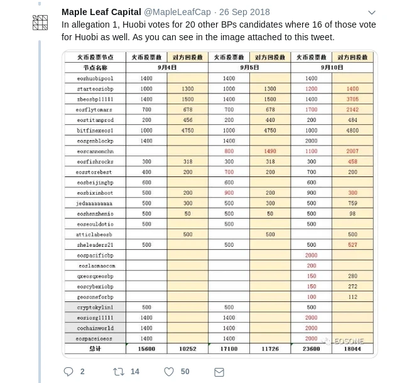The height and width of the screenshot is (383, 402).
Task: Click the retweet count showing 14
Action: tap(134, 372)
